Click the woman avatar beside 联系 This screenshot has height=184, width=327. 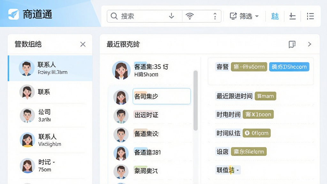27,92
